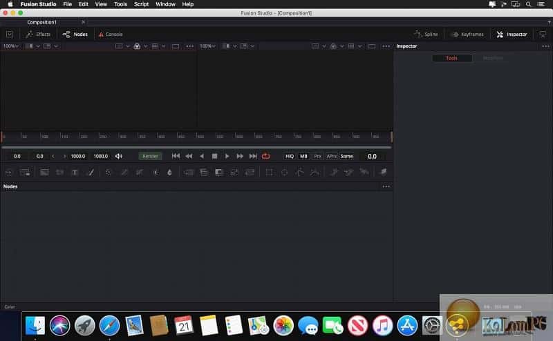553x341 pixels.
Task: Add a Polygon mask node
Action: 300,173
